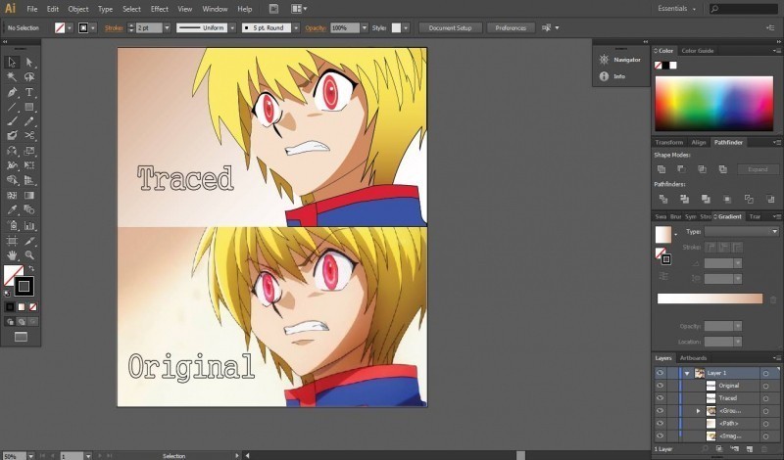Open the Navigator panel
This screenshot has width=784, height=460.
[x=620, y=60]
